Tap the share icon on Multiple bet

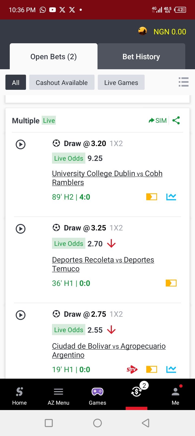[176, 120]
